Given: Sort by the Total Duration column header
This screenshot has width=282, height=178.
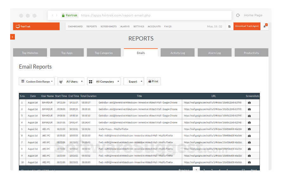Looking at the screenshot, I should pos(88,96).
